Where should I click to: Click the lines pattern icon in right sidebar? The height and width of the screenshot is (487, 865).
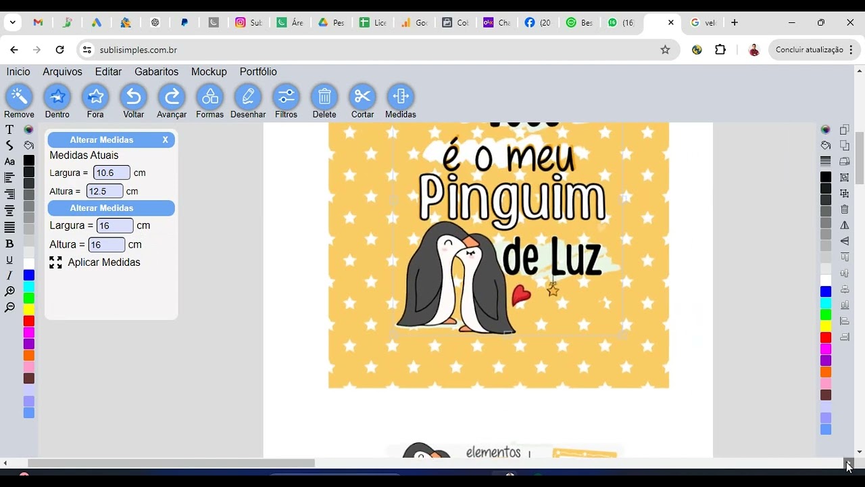tap(826, 161)
